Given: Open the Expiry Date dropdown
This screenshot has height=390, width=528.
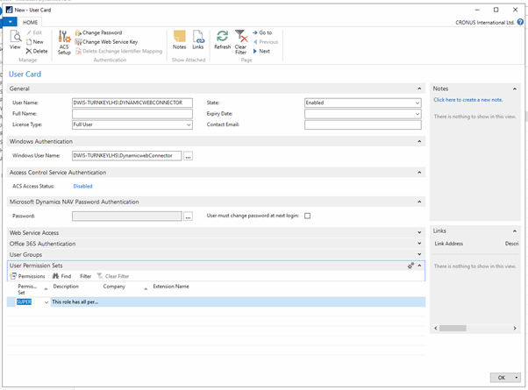Looking at the screenshot, I should [x=417, y=114].
